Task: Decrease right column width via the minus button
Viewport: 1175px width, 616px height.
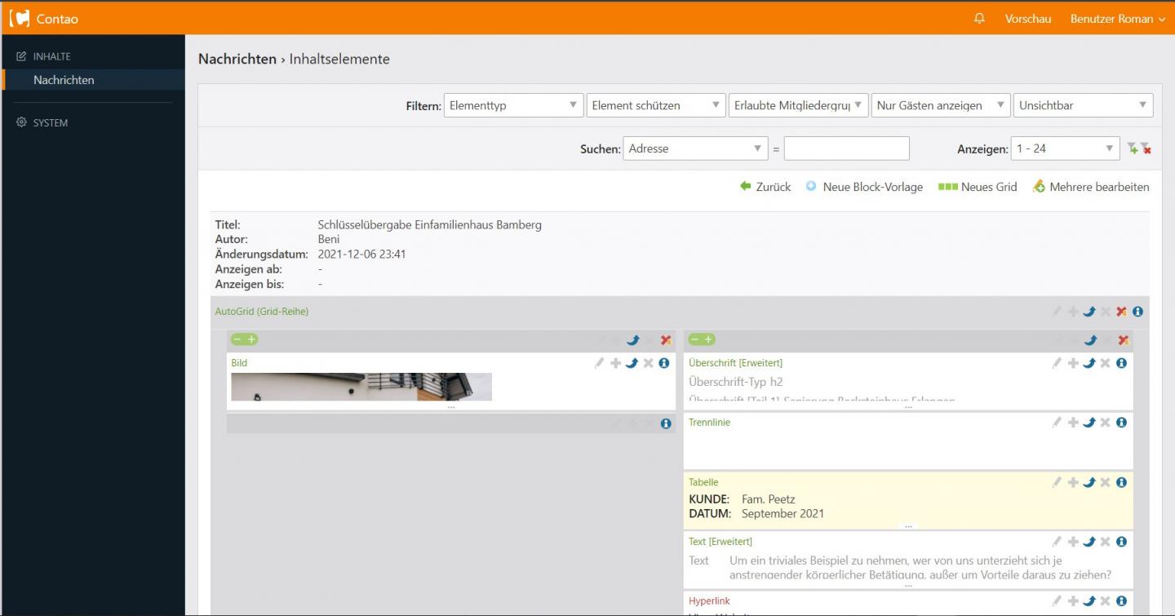Action: (694, 339)
